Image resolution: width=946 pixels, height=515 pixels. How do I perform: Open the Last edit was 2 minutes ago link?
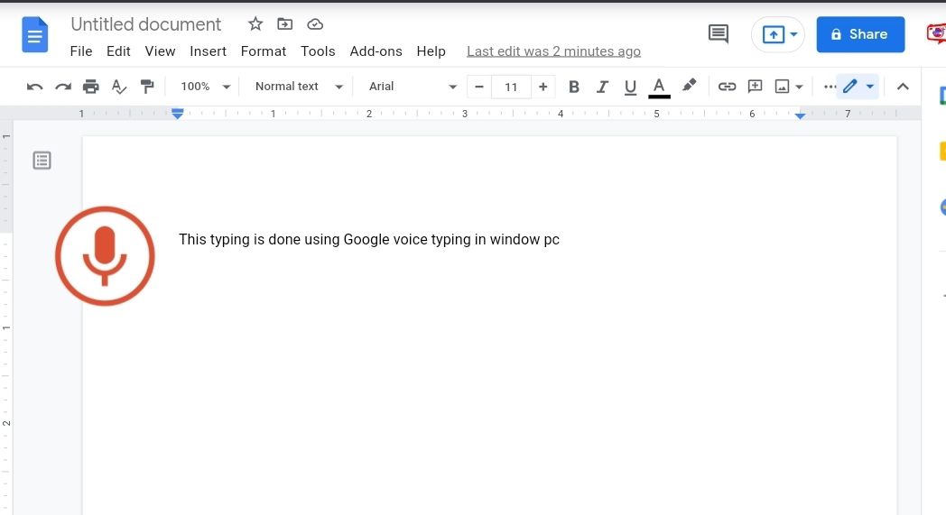(x=554, y=51)
